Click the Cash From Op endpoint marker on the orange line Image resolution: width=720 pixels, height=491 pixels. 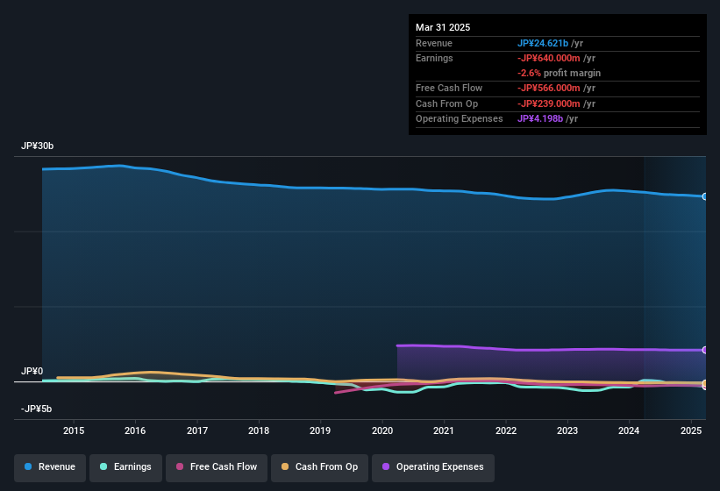tap(705, 383)
